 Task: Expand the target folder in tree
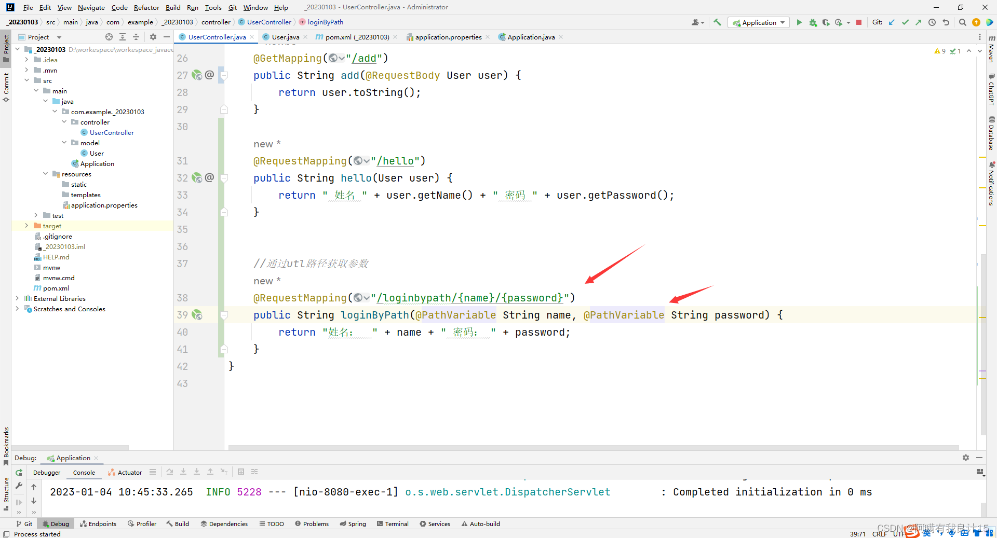(26, 226)
